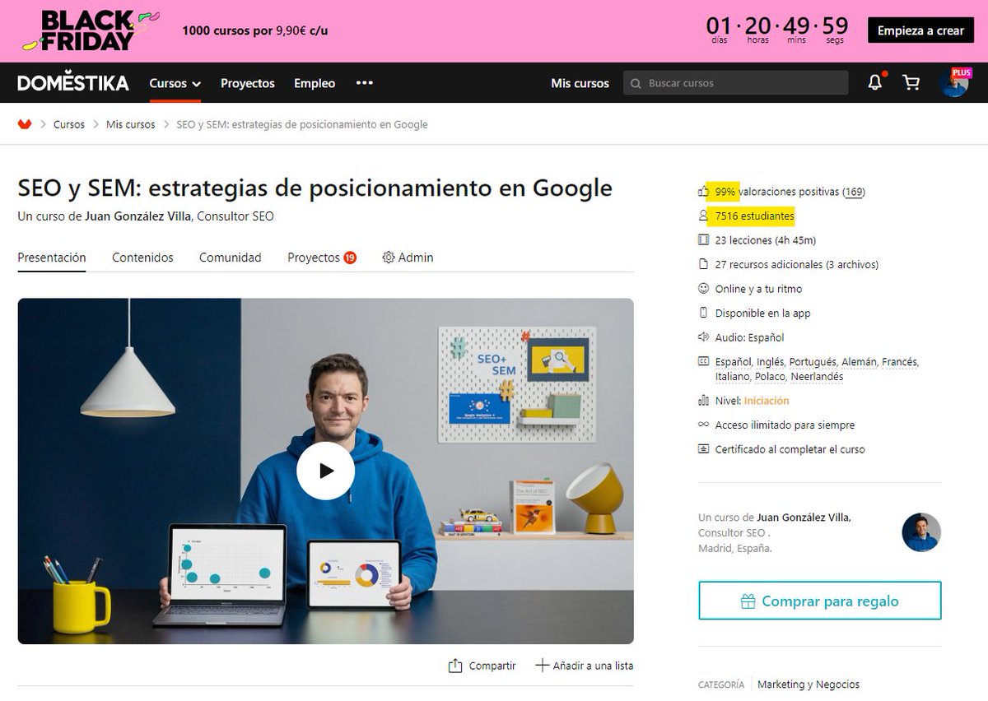Open the 169 ratings link
This screenshot has height=701, width=988.
[x=854, y=192]
